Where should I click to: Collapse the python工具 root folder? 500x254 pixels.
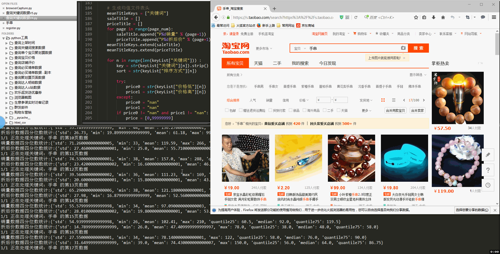pos(3,38)
